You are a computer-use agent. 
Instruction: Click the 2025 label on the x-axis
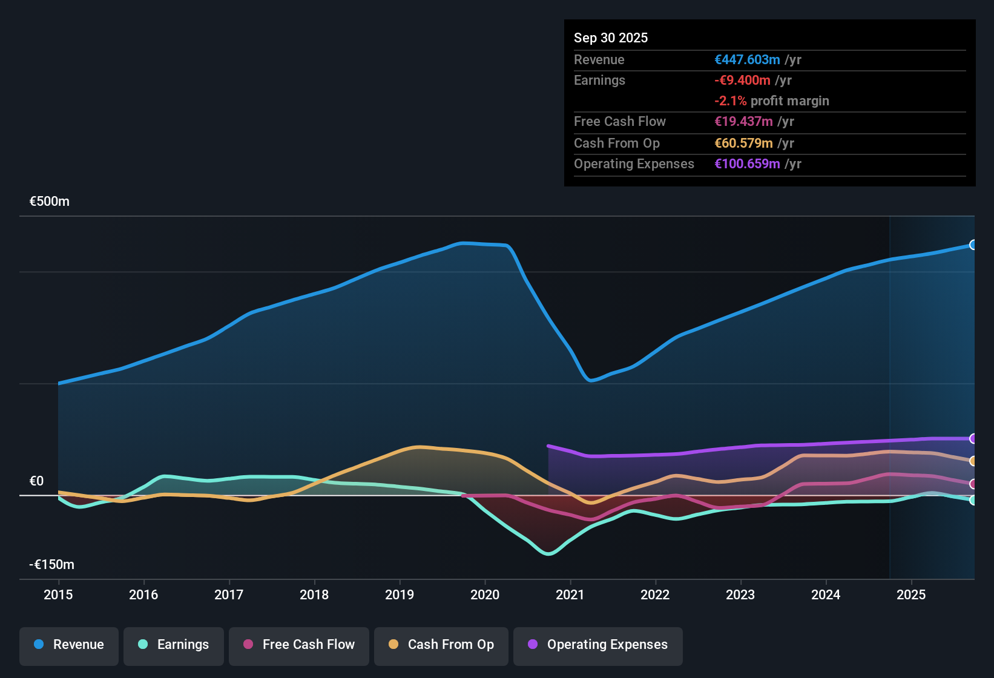tap(912, 595)
